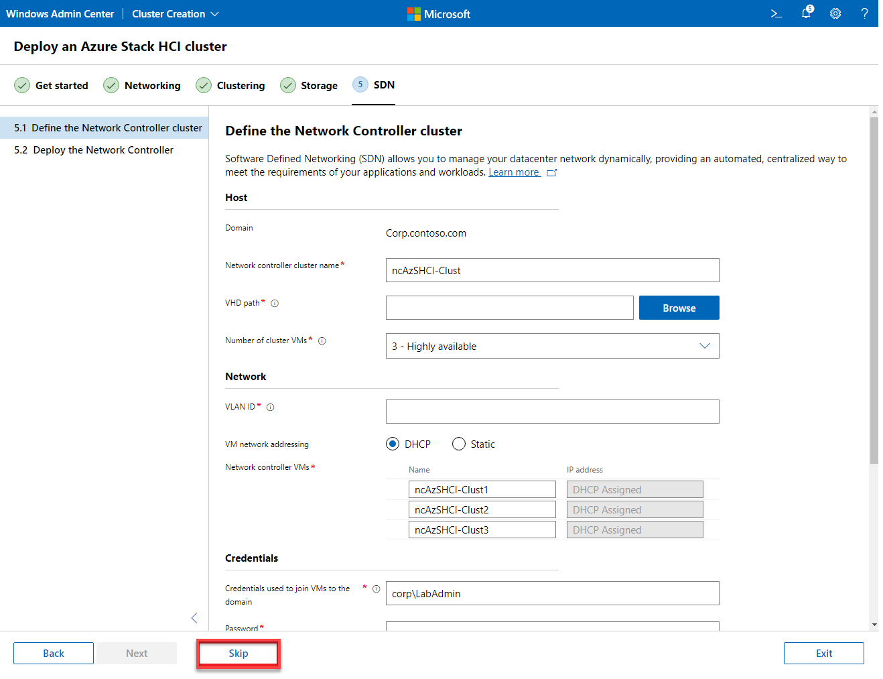The width and height of the screenshot is (883, 679).
Task: Click the VLAN ID input field
Action: click(553, 412)
